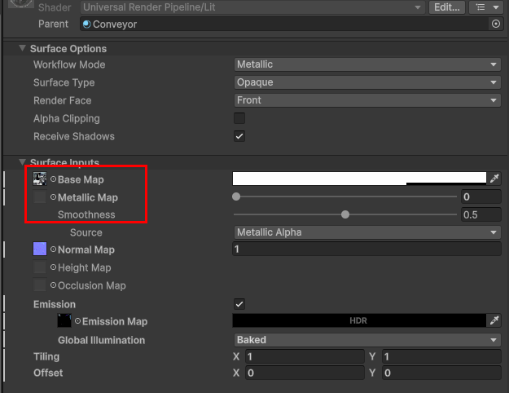Click the Alpha Clipping label

point(67,118)
